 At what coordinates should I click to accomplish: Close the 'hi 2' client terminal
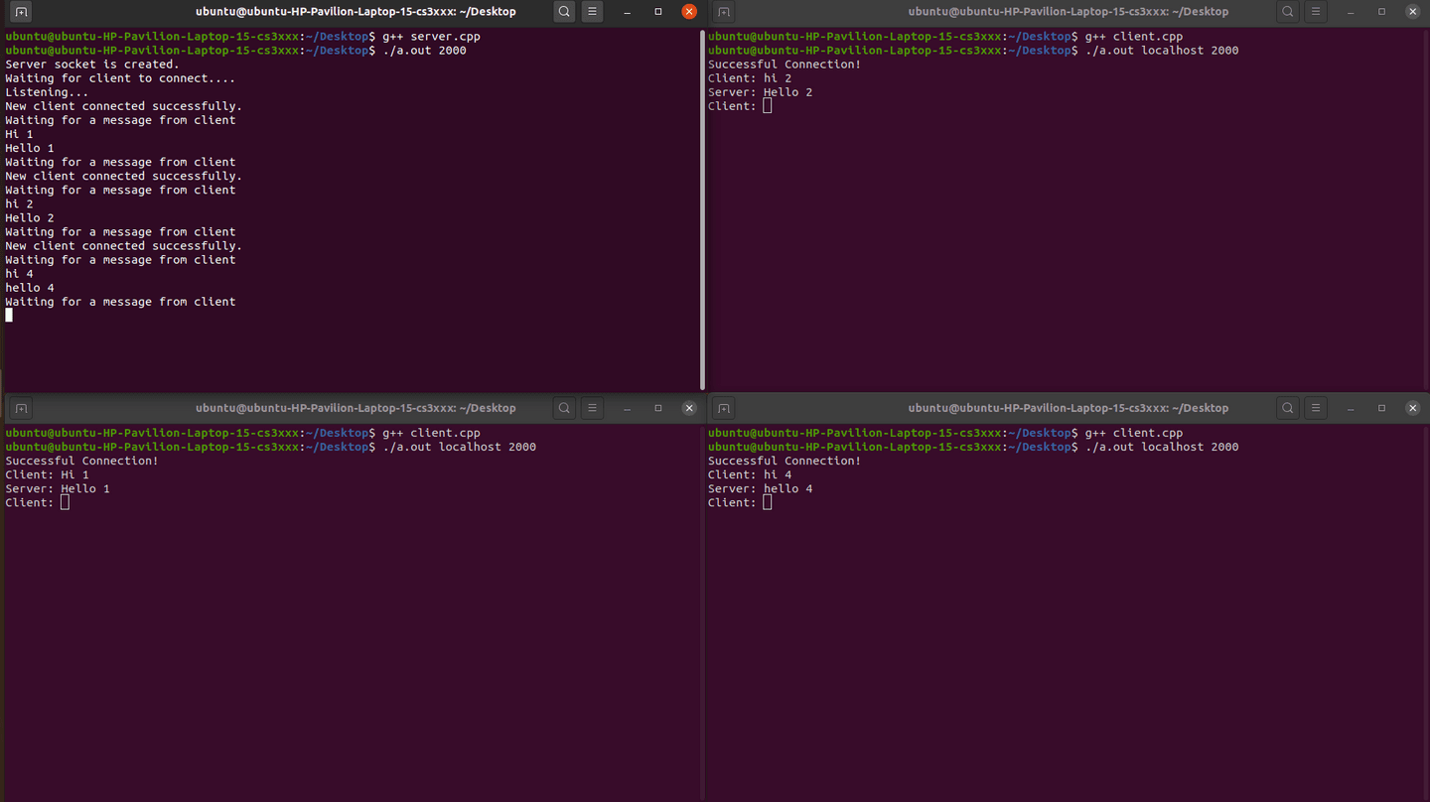(x=1412, y=12)
